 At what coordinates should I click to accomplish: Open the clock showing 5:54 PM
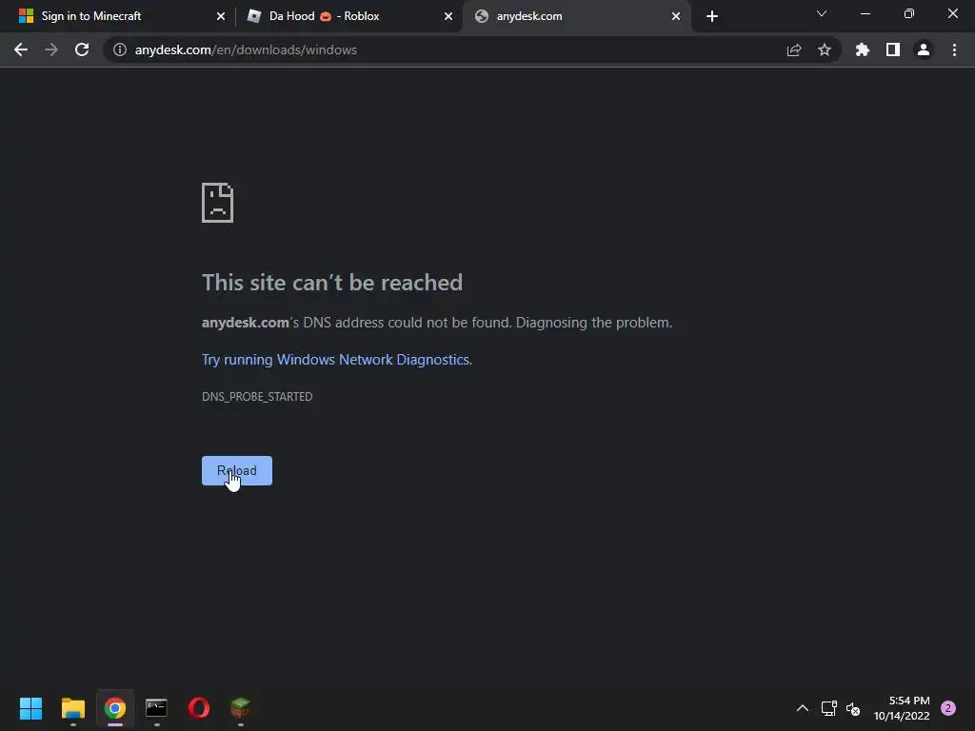click(902, 708)
